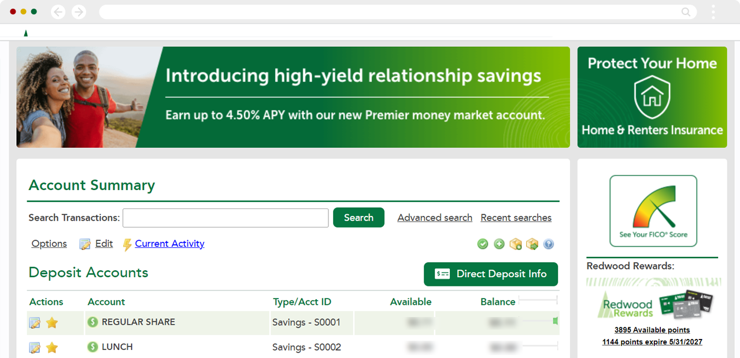The height and width of the screenshot is (358, 740).
Task: Click the Available column header
Action: coord(410,302)
